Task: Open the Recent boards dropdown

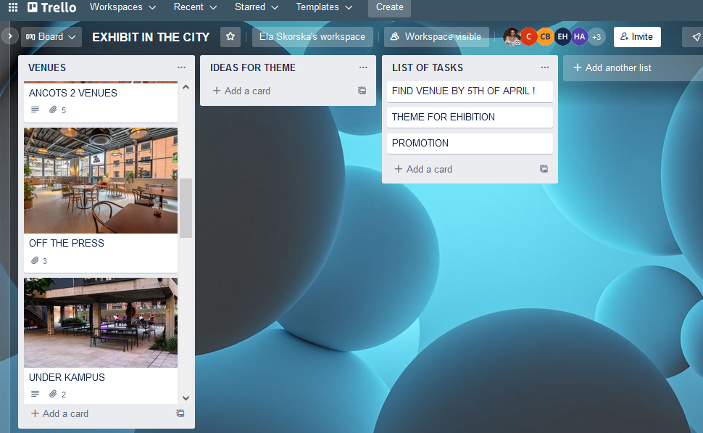Action: (x=195, y=7)
